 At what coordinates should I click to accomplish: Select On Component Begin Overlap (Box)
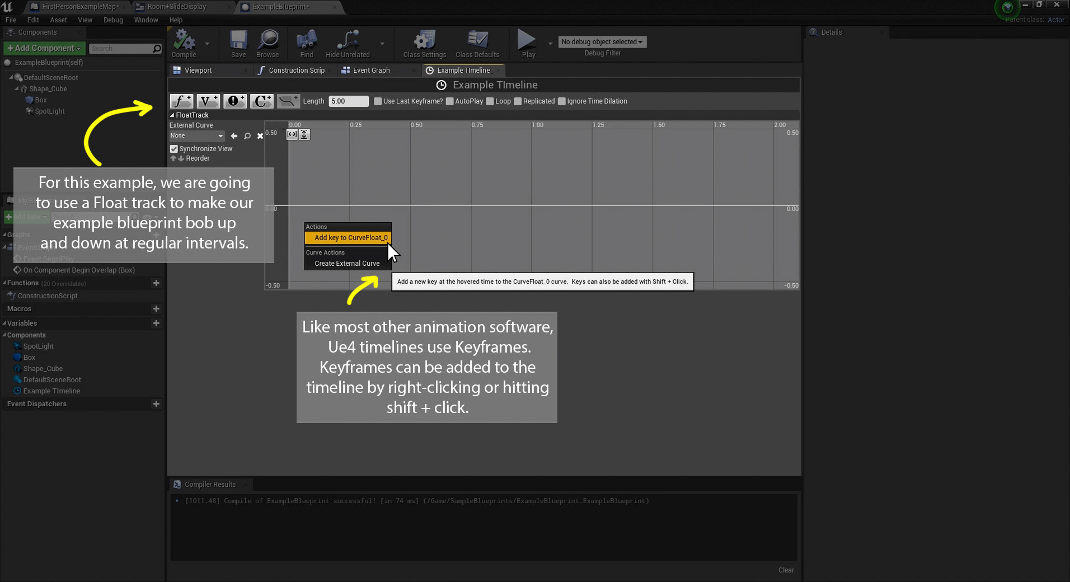[79, 270]
